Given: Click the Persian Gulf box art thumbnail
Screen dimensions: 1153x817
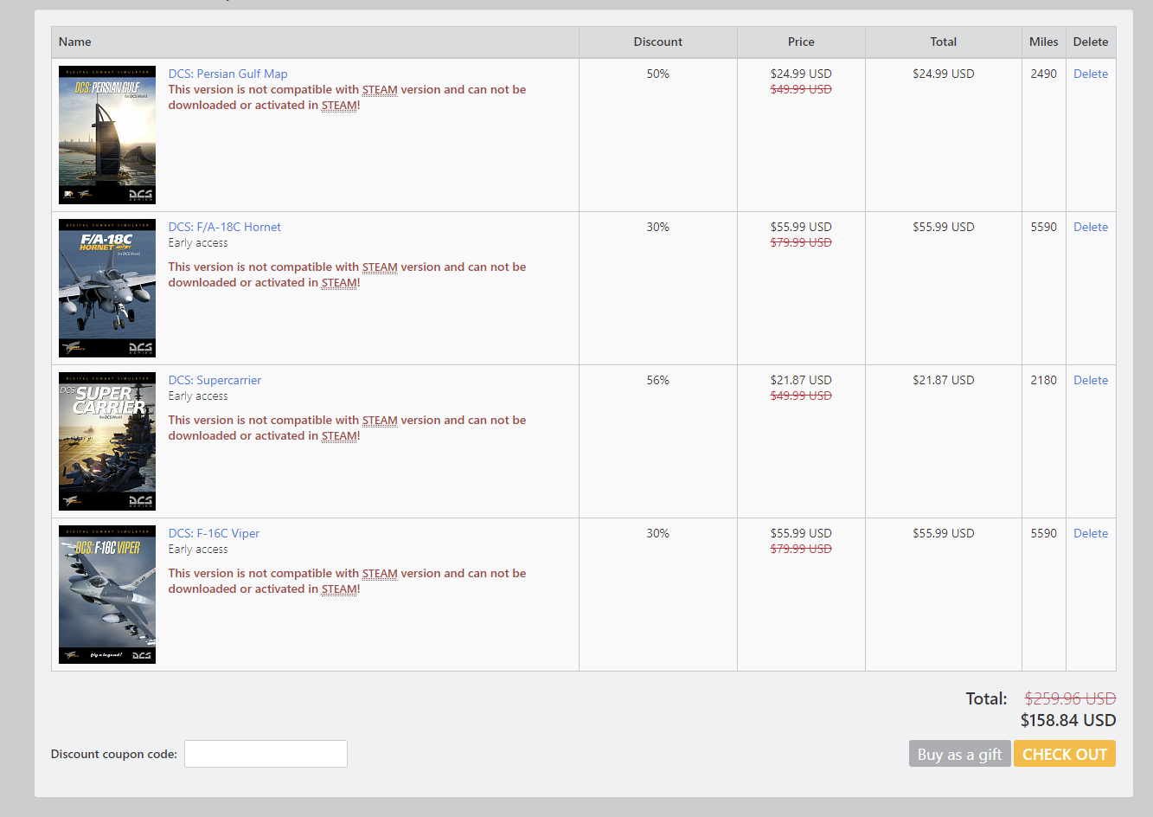Looking at the screenshot, I should (x=107, y=135).
